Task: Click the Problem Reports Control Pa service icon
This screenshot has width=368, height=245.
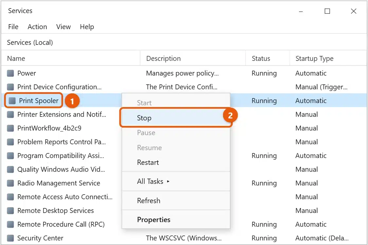Action: pyautogui.click(x=10, y=142)
